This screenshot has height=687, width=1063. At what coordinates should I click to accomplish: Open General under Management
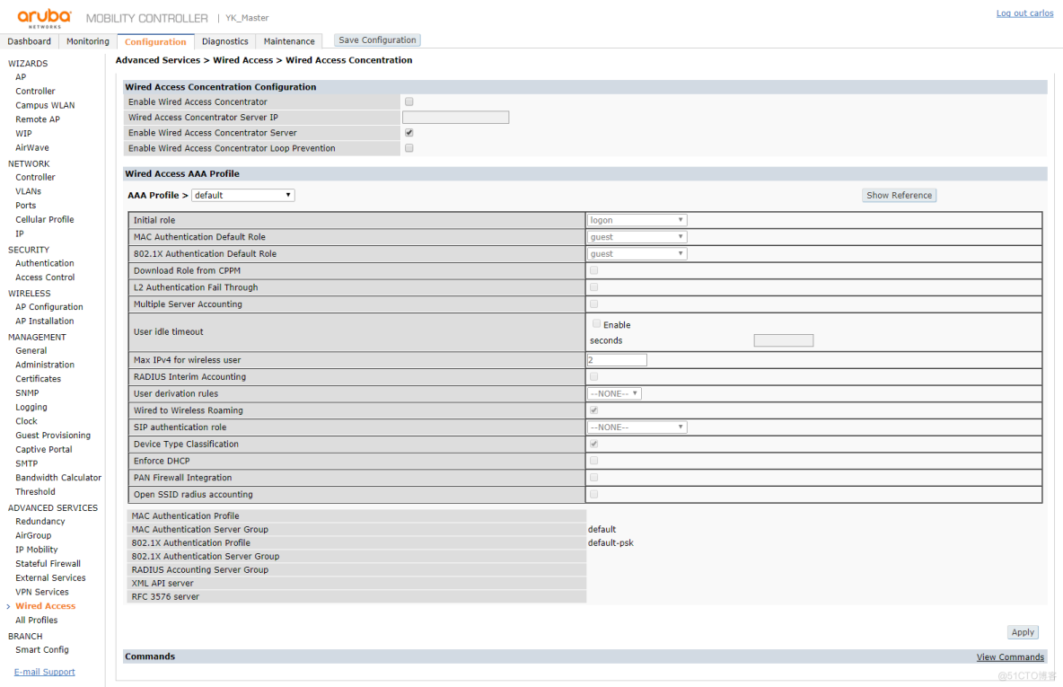click(x=31, y=350)
